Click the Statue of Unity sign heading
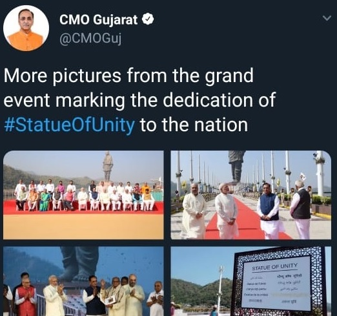 coord(274,267)
